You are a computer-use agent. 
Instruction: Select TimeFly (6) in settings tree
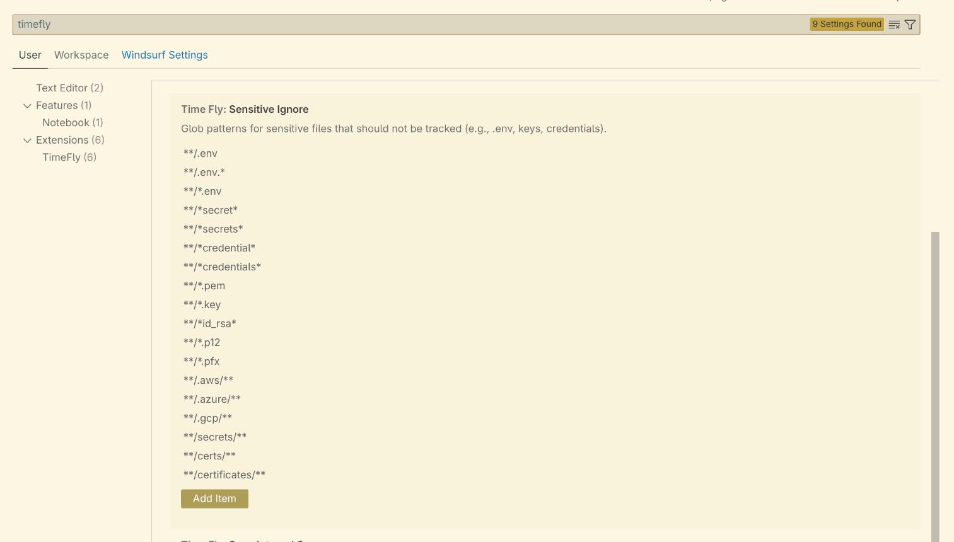click(x=69, y=157)
